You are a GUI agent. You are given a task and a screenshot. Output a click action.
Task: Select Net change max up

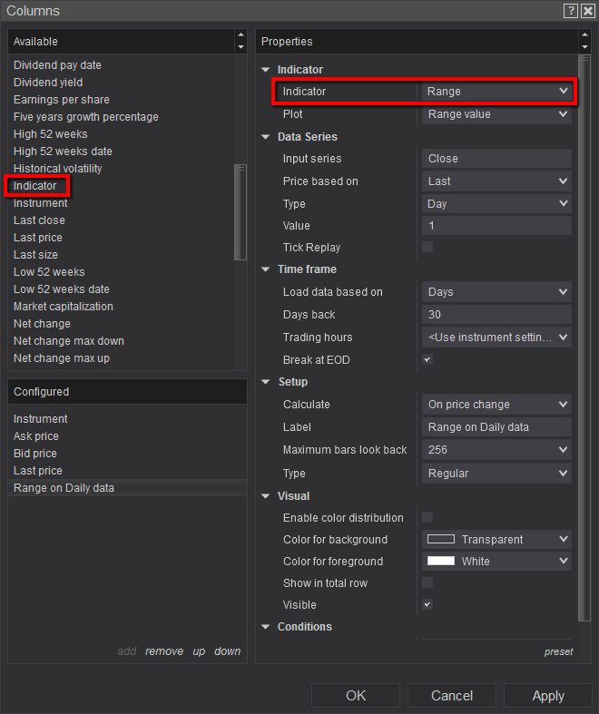tap(62, 358)
